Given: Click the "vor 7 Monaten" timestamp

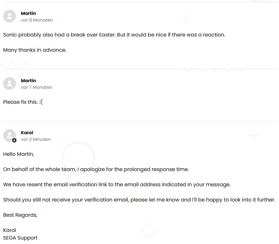Looking at the screenshot, I should [x=37, y=87].
